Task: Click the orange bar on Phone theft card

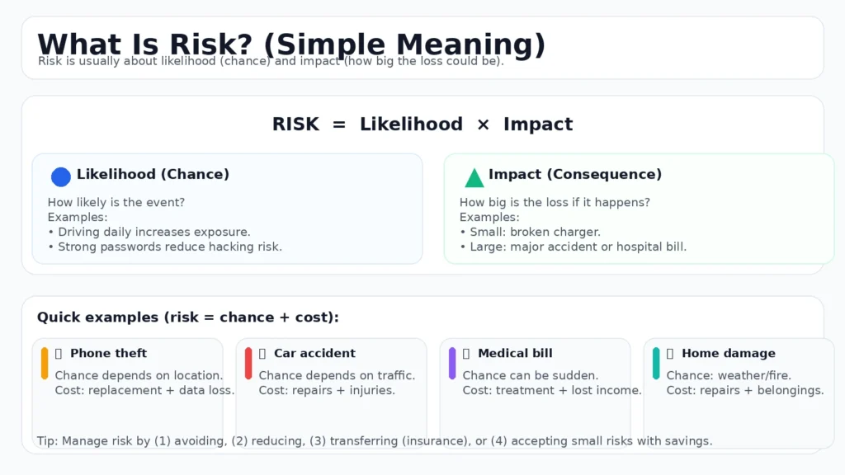Action: click(45, 364)
